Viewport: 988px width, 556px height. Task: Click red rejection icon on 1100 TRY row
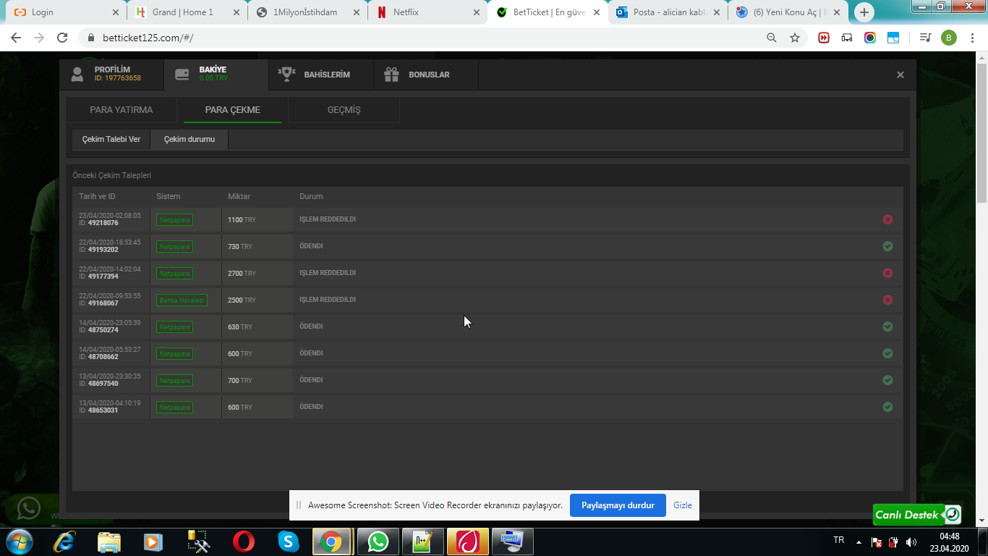[888, 219]
